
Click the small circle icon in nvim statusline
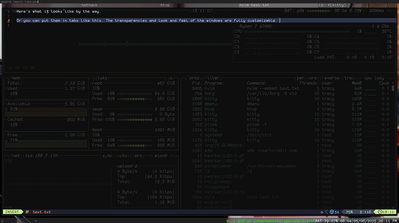322,212
